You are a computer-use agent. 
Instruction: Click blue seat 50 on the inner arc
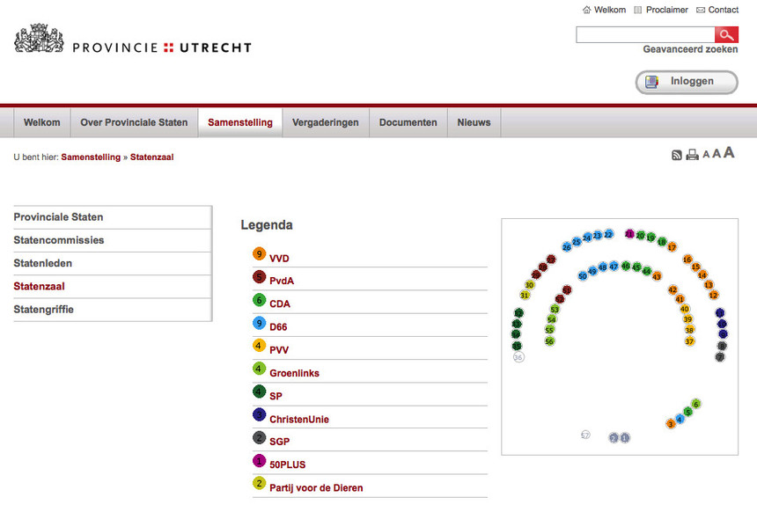pyautogui.click(x=583, y=276)
